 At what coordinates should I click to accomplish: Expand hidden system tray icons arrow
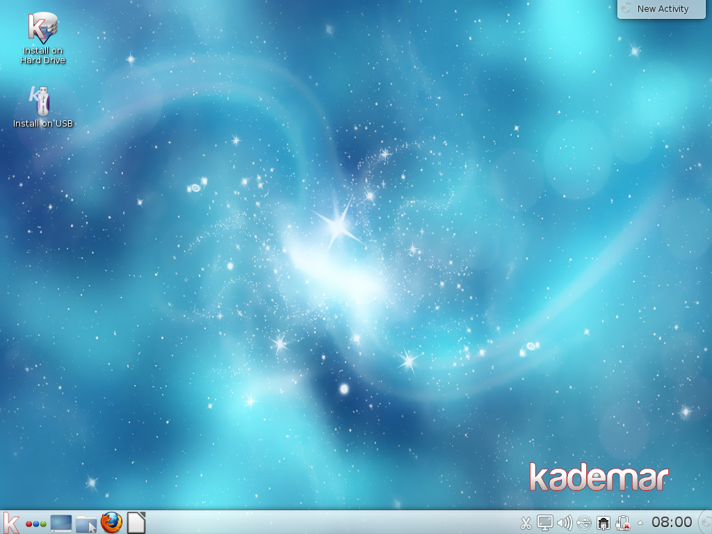(x=640, y=523)
